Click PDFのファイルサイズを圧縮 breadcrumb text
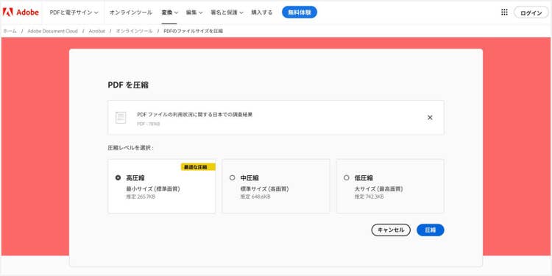The image size is (552, 276). click(x=194, y=31)
